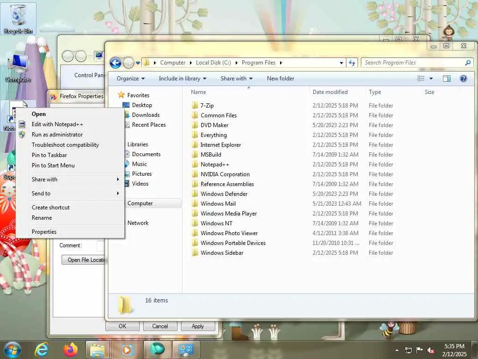Click the Open File Location button

coord(84,260)
